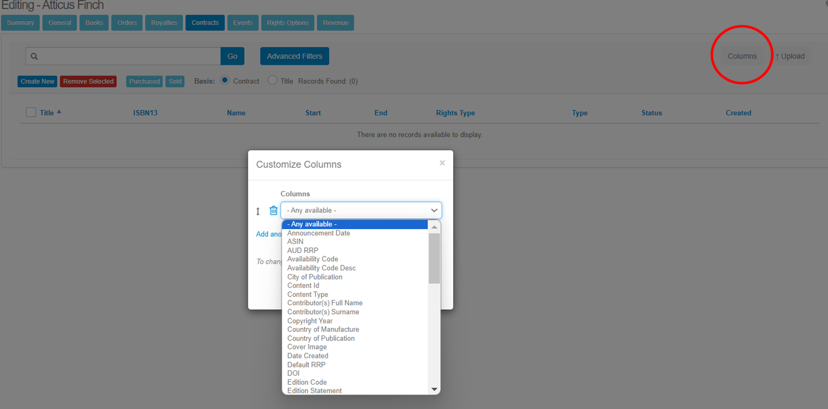Open the Events tab
Viewport: 828px width, 409px height.
243,23
